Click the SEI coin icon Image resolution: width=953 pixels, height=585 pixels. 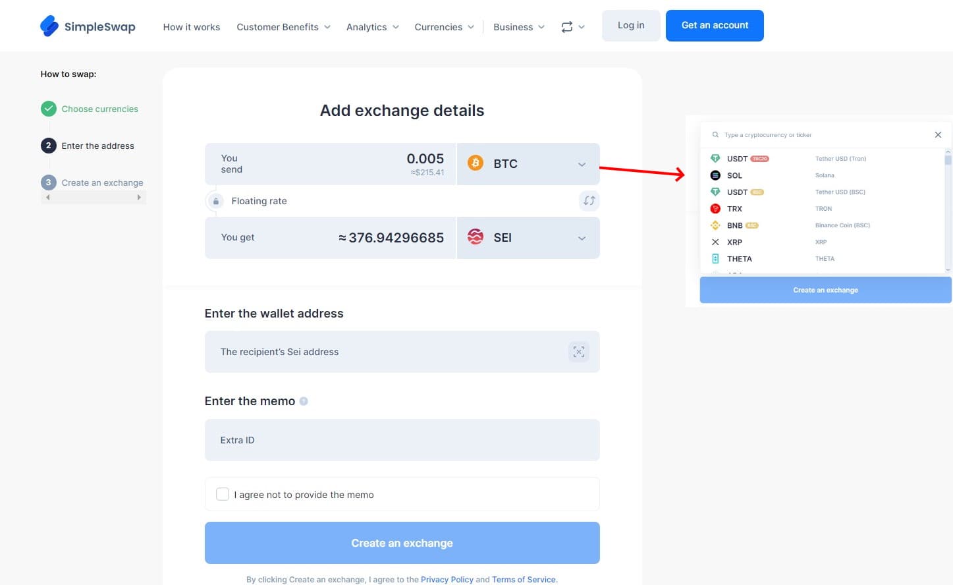point(476,237)
